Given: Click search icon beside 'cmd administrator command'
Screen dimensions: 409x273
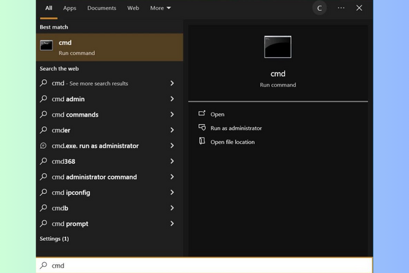Looking at the screenshot, I should 44,177.
